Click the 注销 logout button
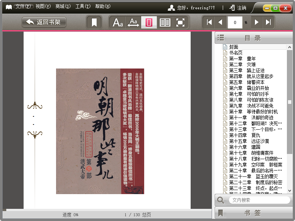This screenshot has width=295, height=221. tap(238, 8)
